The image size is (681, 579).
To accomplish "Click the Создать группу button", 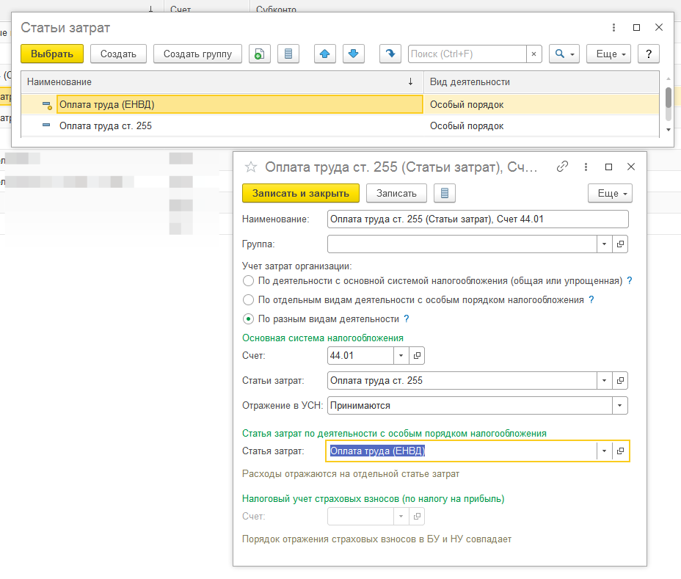I will (x=197, y=54).
